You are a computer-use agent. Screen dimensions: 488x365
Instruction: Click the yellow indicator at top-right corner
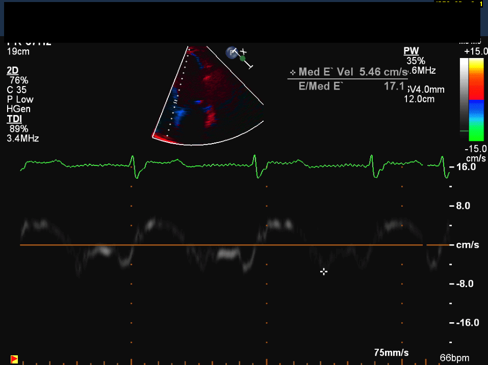[480, 4]
